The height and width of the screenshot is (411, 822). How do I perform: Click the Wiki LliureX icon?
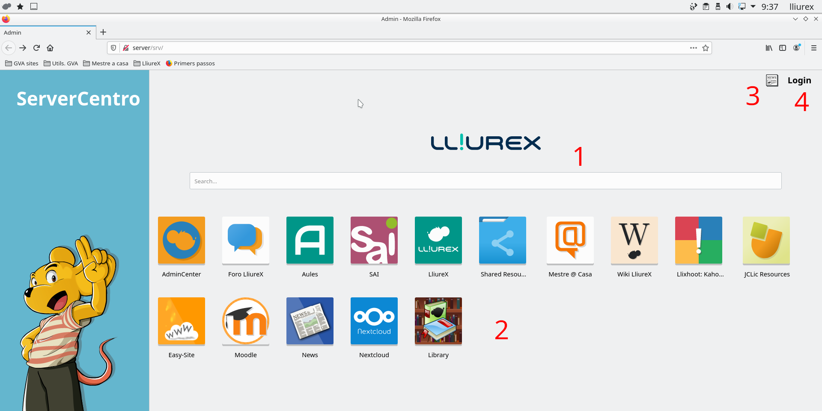[634, 240]
